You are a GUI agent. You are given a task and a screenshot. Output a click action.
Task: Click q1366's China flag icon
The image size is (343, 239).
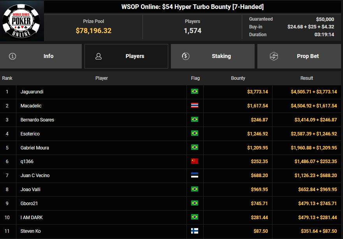tap(195, 162)
